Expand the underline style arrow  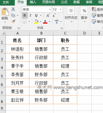click(x=41, y=16)
